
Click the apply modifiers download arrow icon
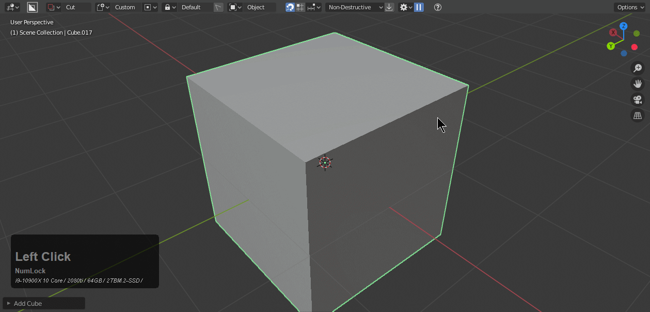[x=389, y=7]
